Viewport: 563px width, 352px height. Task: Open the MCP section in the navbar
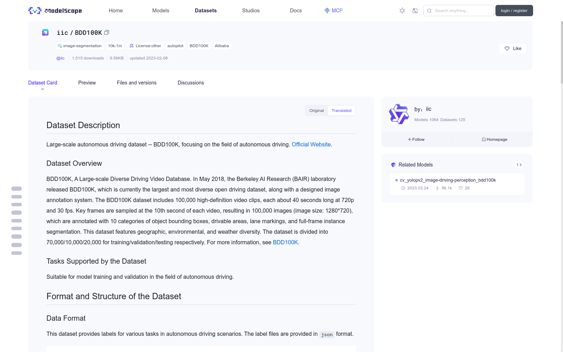tap(333, 11)
